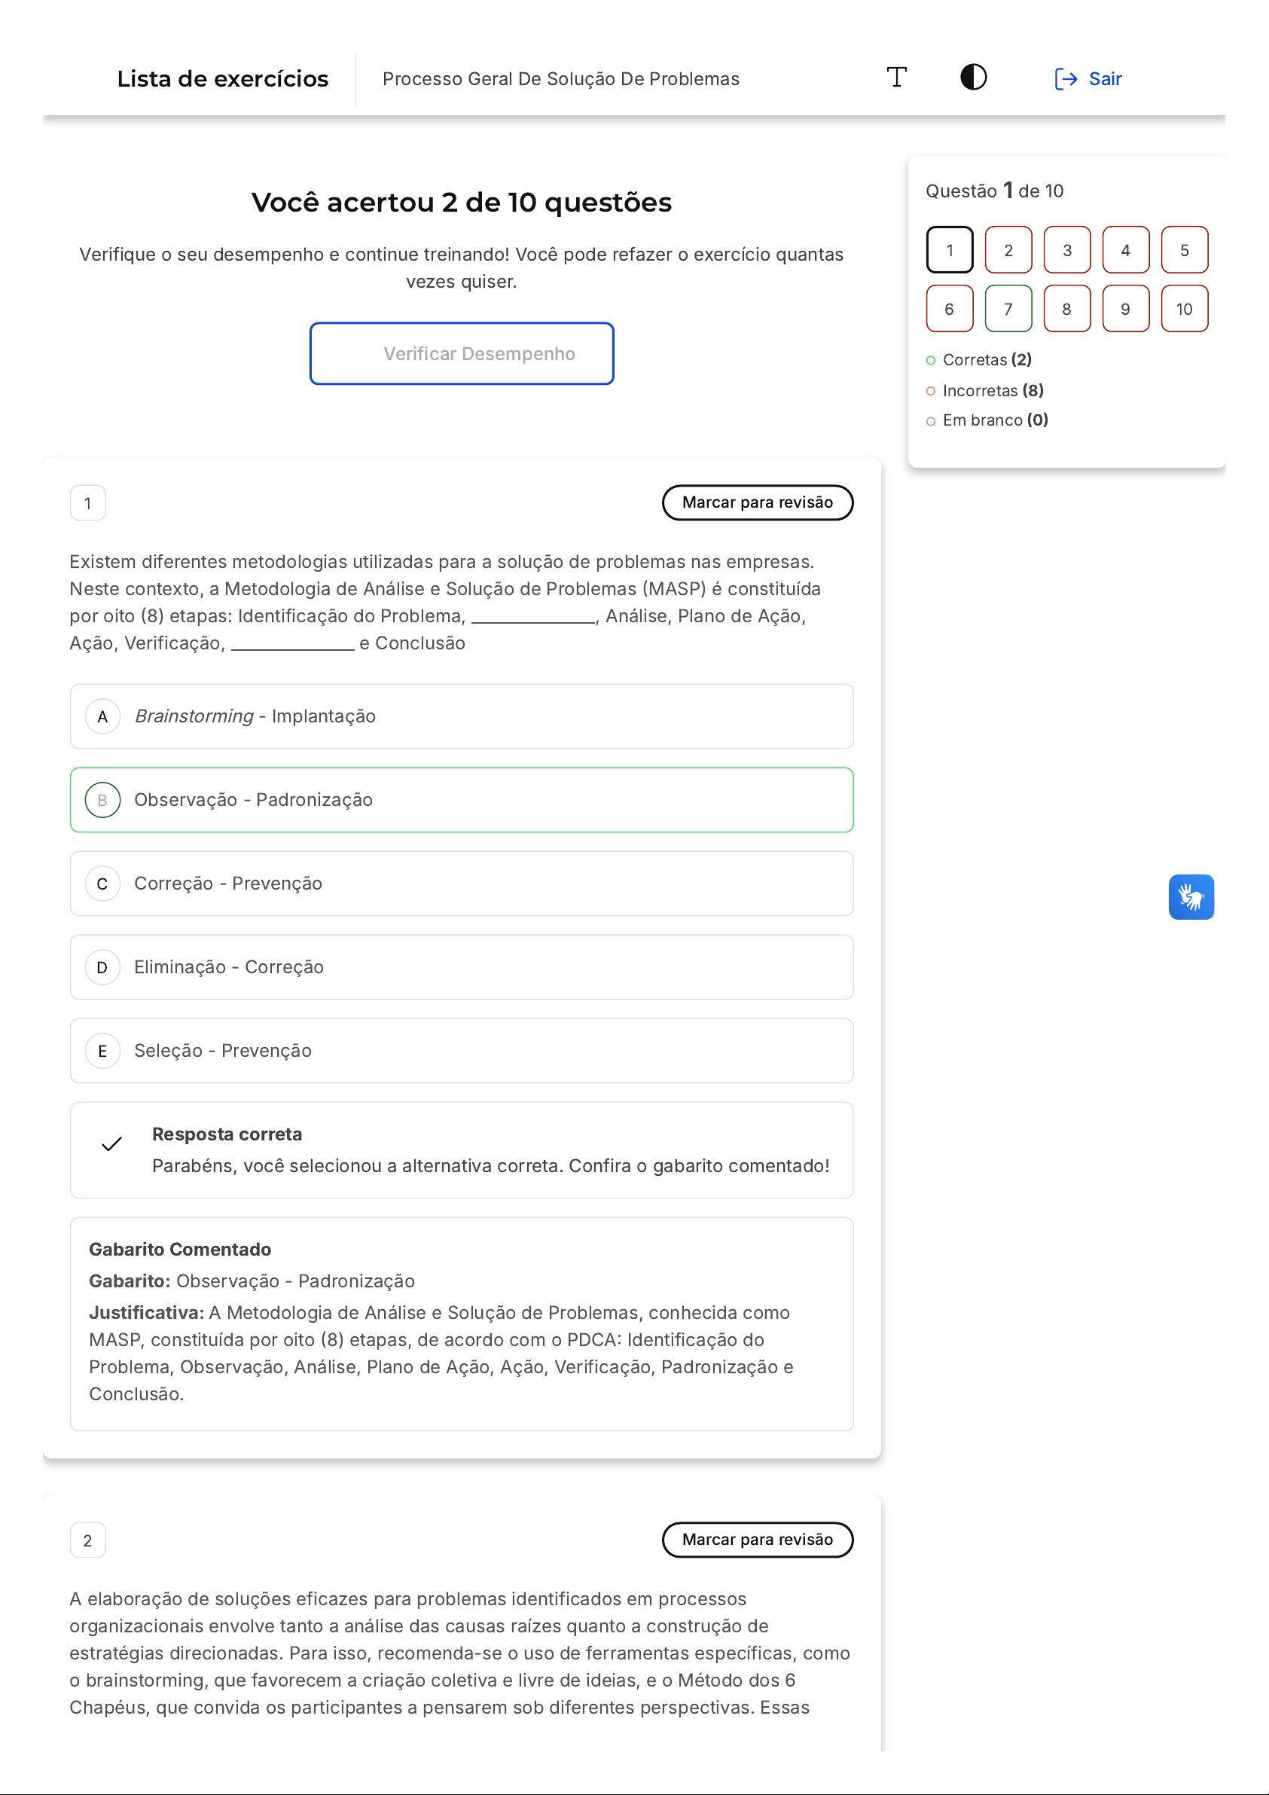Select option A Brainstorming - Implantação
Image resolution: width=1269 pixels, height=1795 pixels.
(462, 716)
